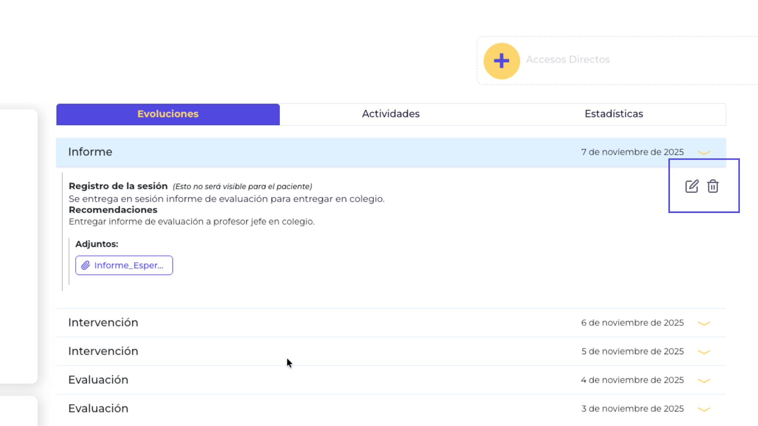
Task: Open the Informe_Esper... attached file
Action: [128, 265]
